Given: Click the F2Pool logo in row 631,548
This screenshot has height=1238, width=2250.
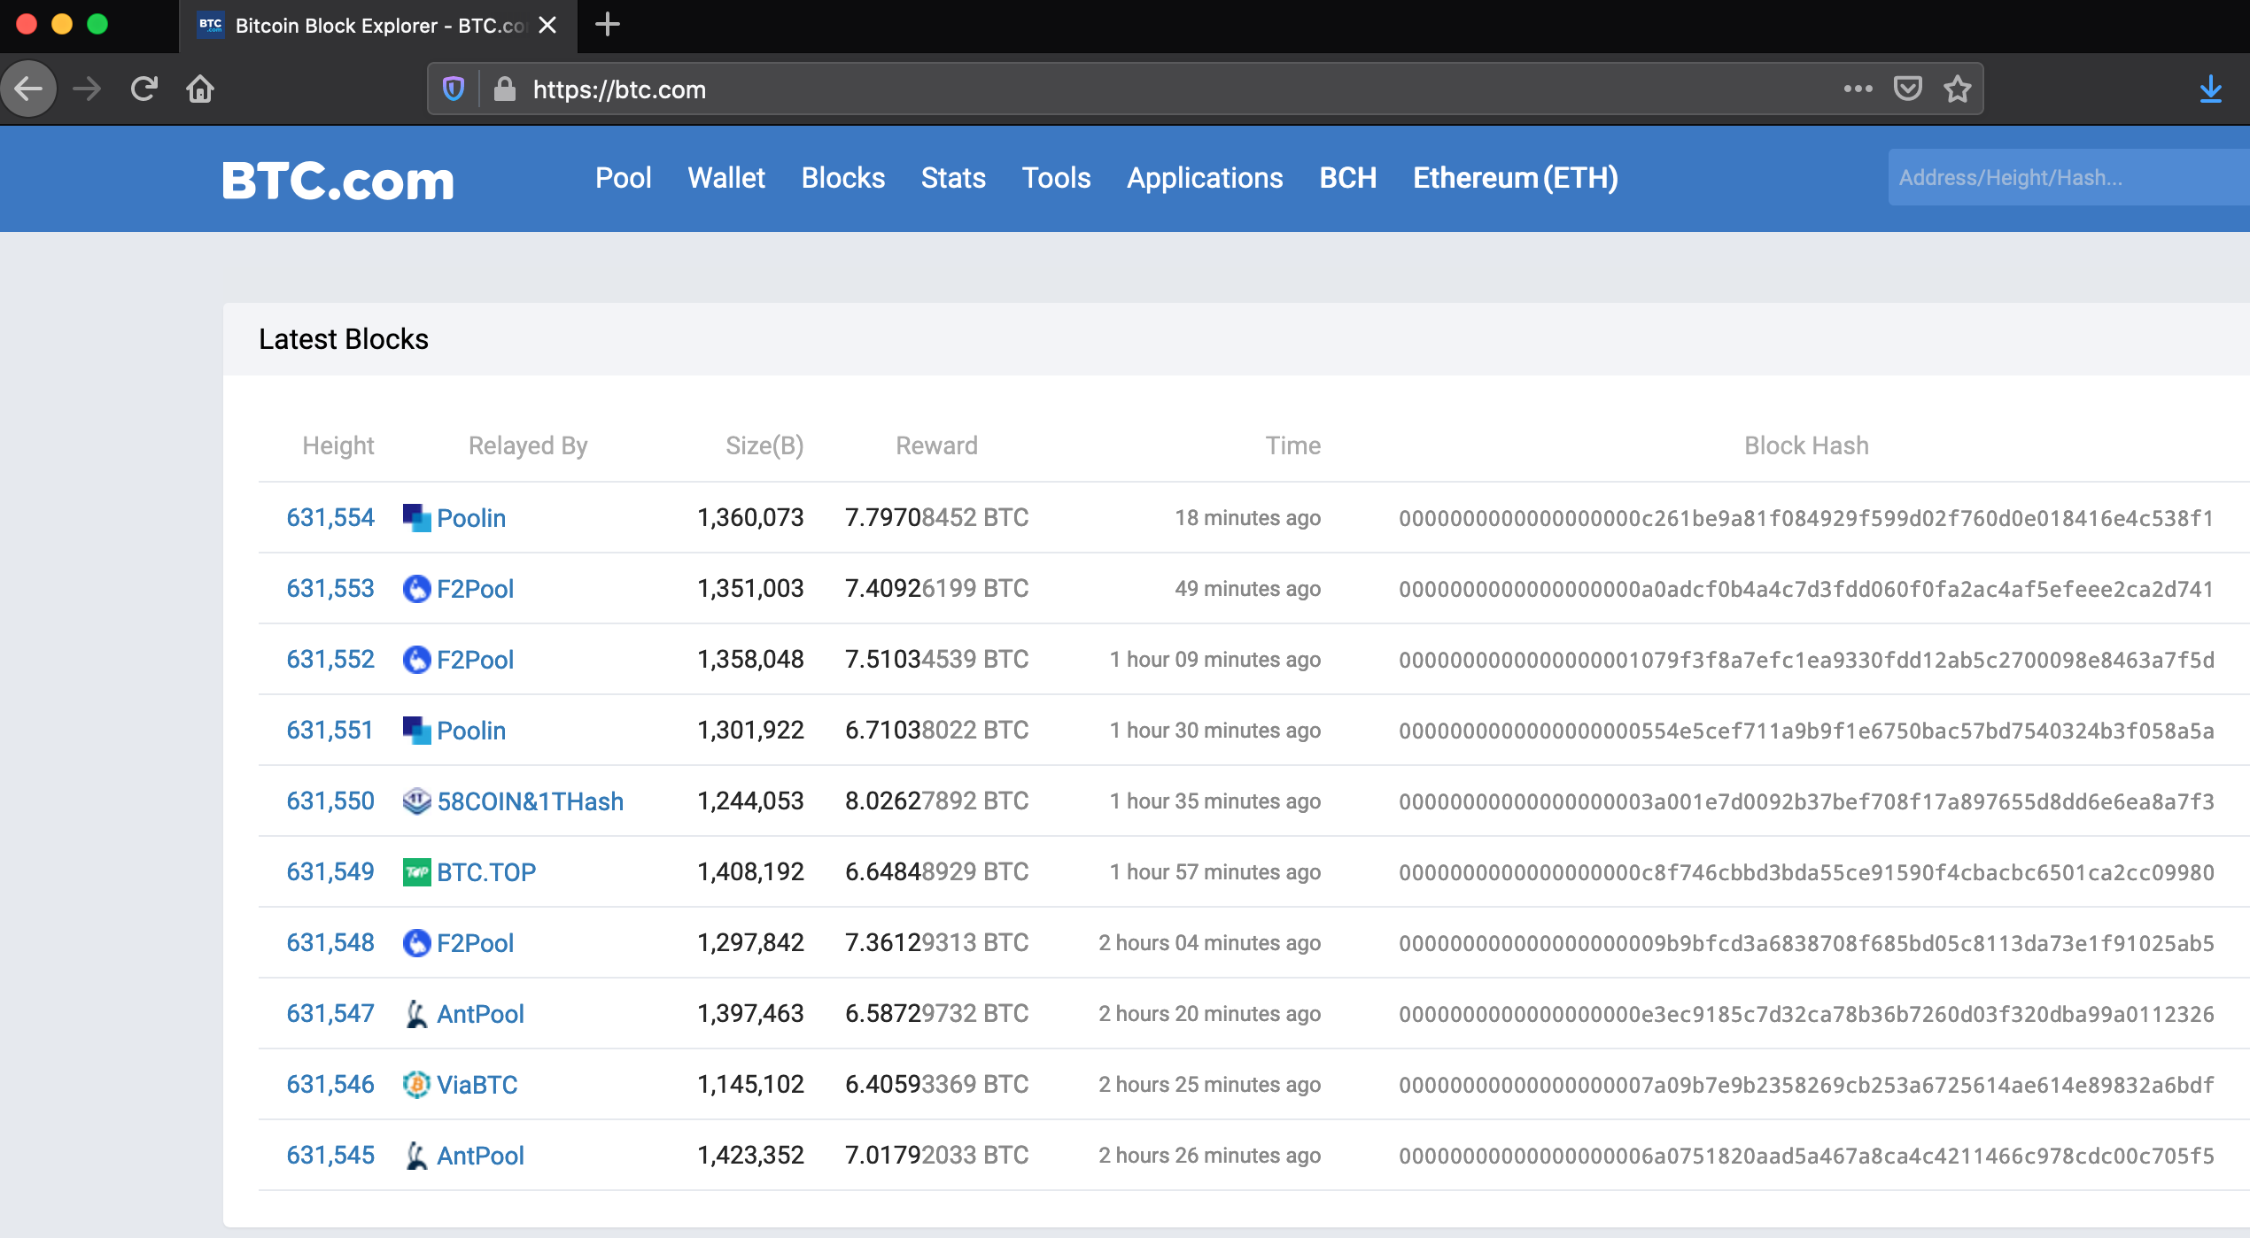Looking at the screenshot, I should [x=417, y=943].
